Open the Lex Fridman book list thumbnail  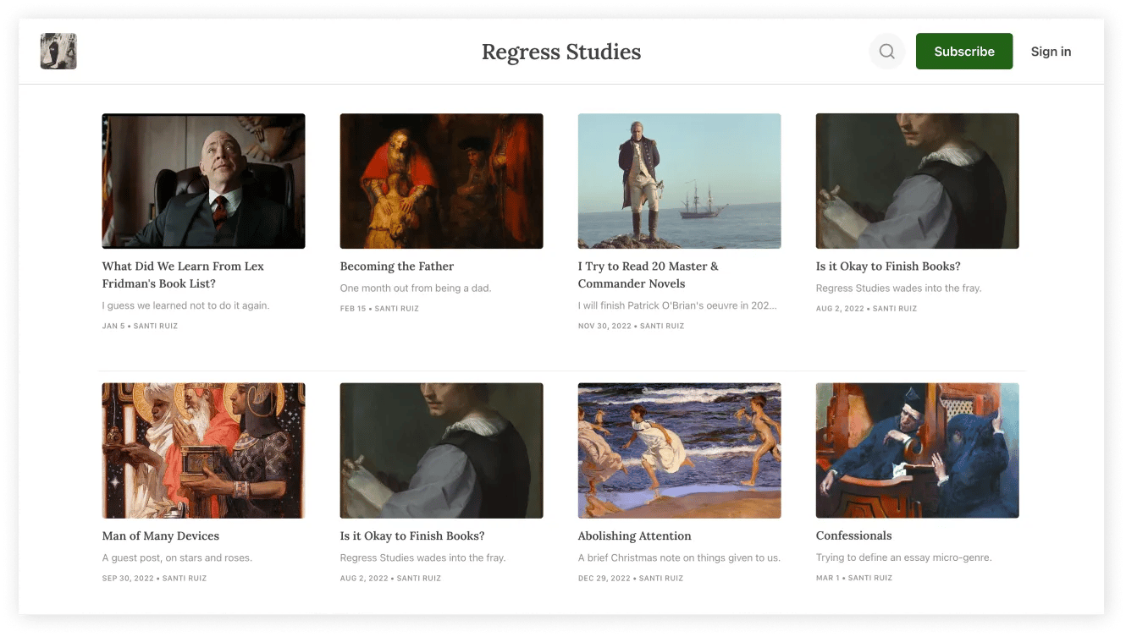click(x=203, y=181)
